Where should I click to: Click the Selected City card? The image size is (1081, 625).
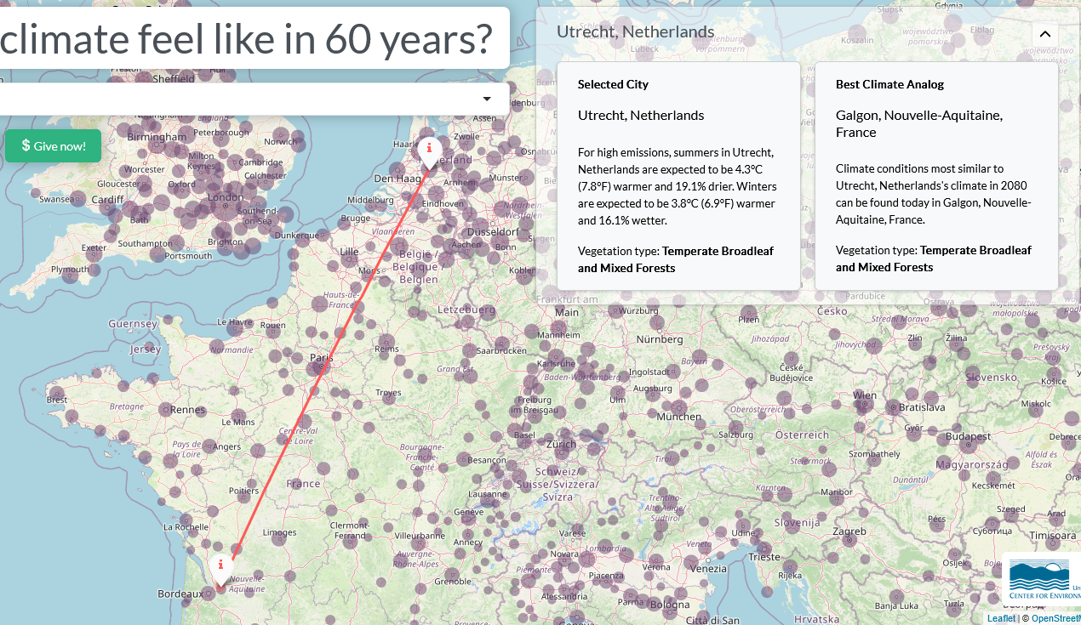click(x=678, y=175)
